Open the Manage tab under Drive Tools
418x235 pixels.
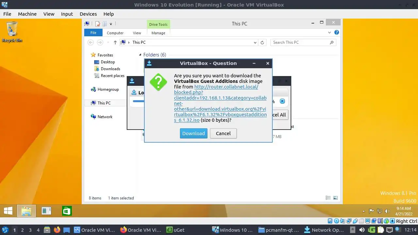click(158, 33)
